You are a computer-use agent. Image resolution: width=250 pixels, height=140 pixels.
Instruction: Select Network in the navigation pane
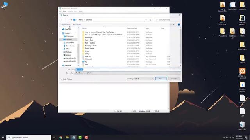point(68,65)
